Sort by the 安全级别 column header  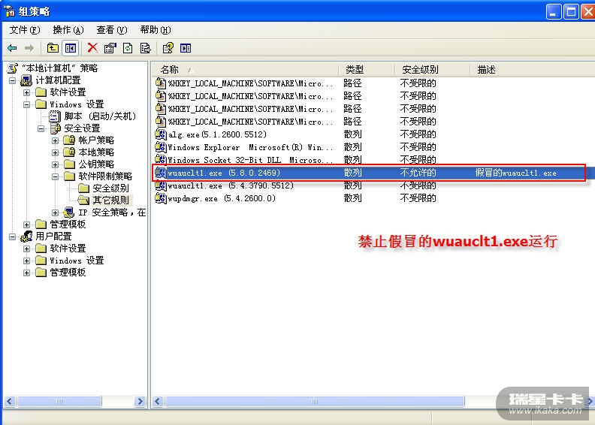point(433,69)
